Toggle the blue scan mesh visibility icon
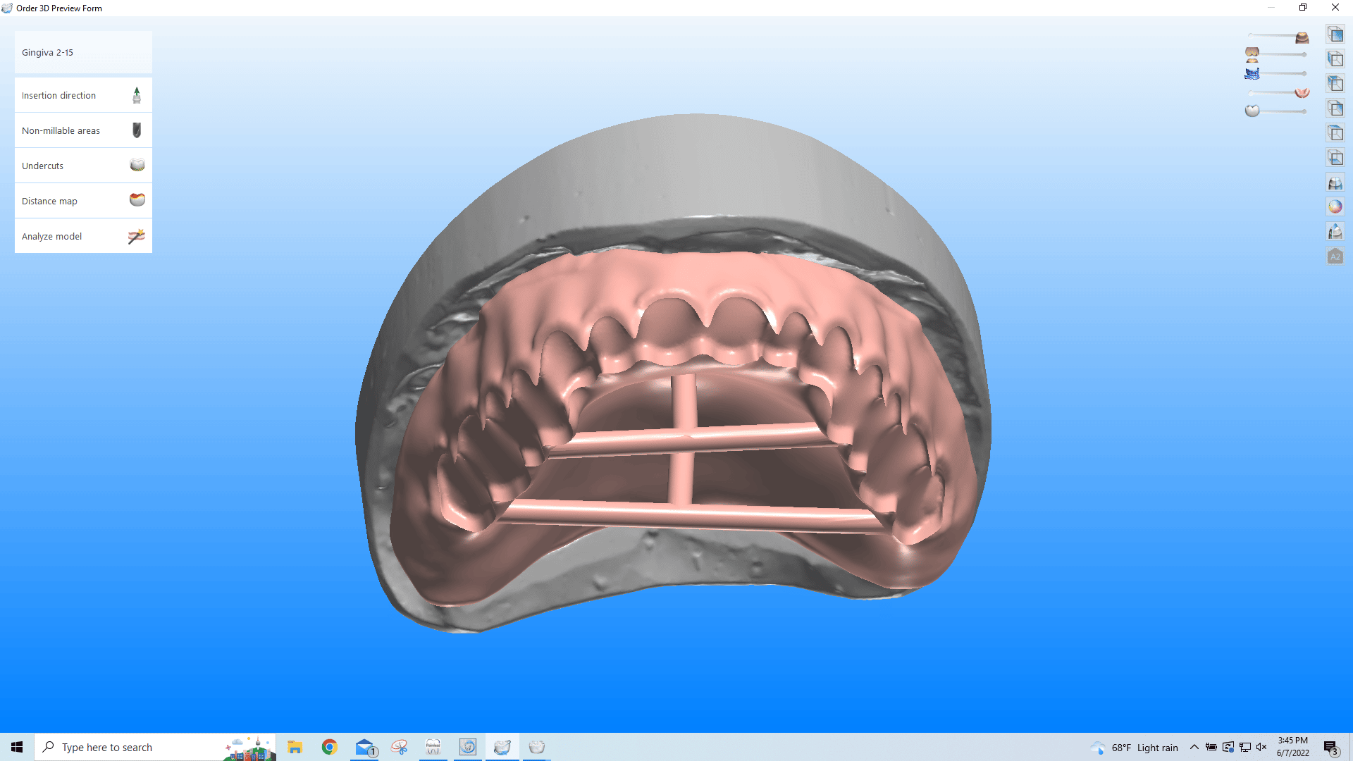Screen dimensions: 1353x761 pyautogui.click(x=1252, y=73)
